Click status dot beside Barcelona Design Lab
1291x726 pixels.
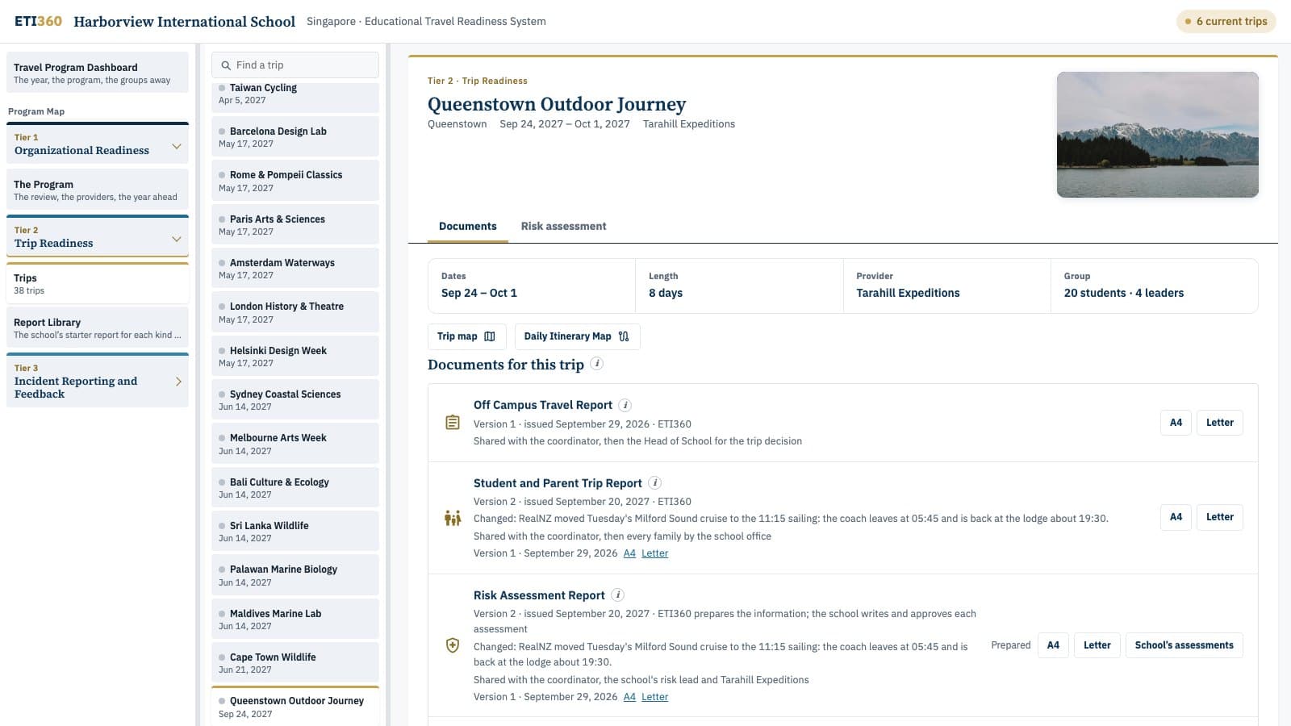pos(222,131)
